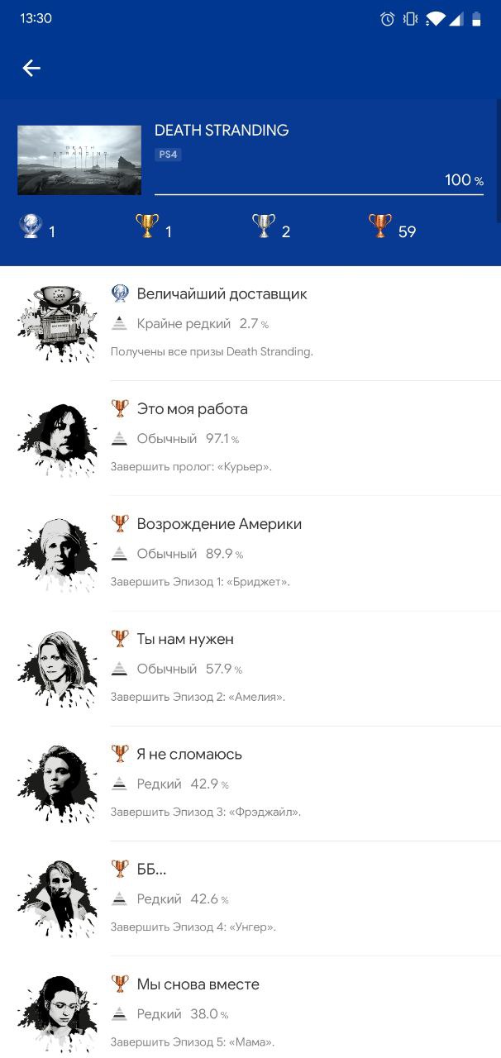This screenshot has width=501, height=1058.
Task: Select the Я не сломаюсь trophy portrait
Action: click(58, 783)
